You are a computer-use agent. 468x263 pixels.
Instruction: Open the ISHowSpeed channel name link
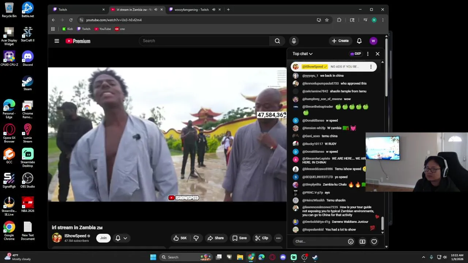pos(75,236)
